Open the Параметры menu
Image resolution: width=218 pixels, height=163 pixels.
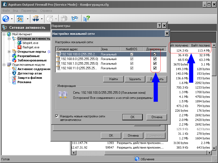pyautogui.click(x=29, y=11)
